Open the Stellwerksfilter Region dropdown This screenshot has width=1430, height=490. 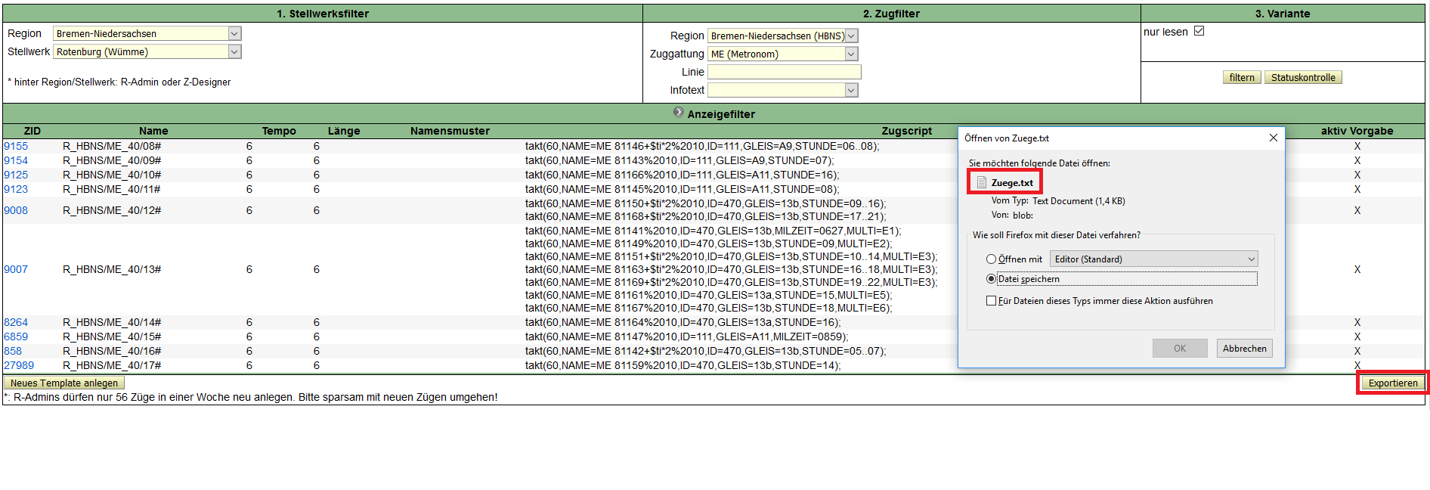click(234, 33)
